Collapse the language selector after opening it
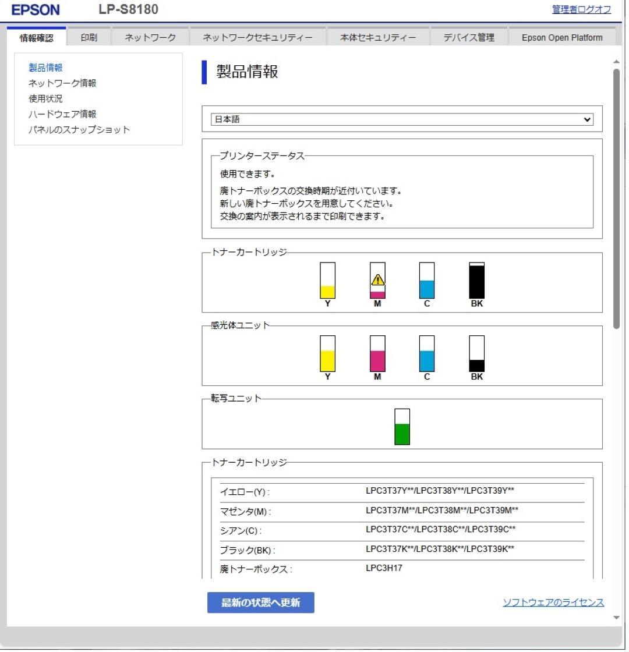Viewport: 629px width, 652px height. 587,119
